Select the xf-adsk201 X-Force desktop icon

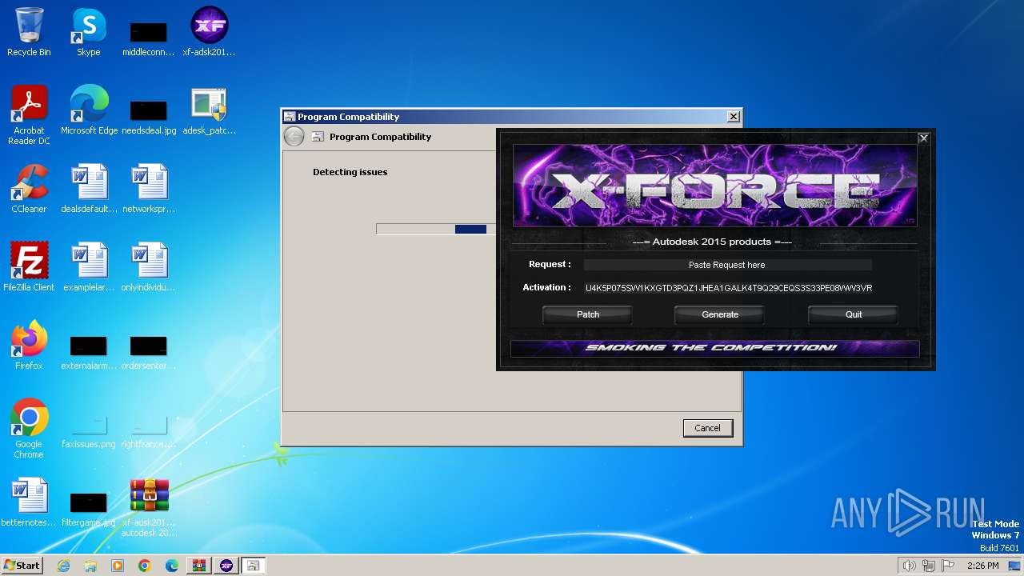(210, 32)
